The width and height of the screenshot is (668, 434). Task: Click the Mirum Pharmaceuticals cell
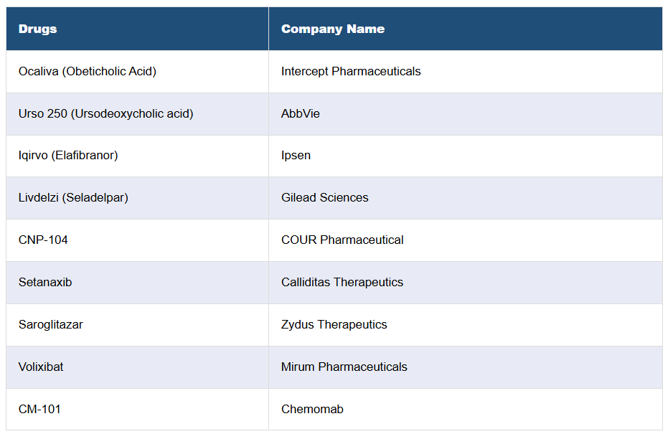point(344,367)
